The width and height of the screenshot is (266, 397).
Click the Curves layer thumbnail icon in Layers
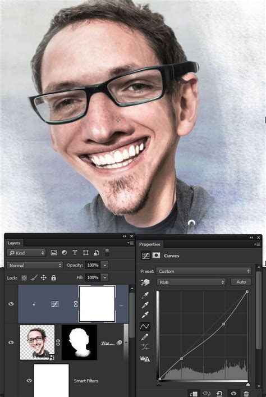click(54, 304)
